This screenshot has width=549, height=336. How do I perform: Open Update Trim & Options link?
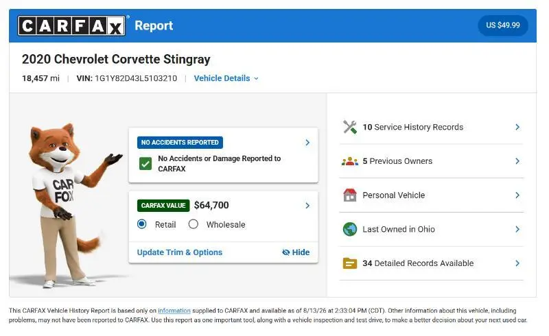tap(180, 252)
